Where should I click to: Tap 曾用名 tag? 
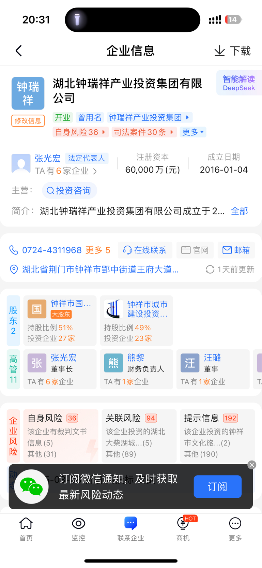[90, 118]
